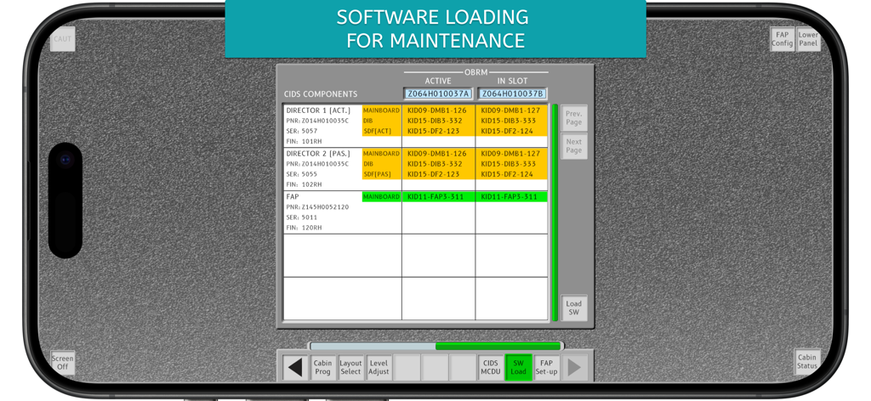Toggle the Screen Off button
Screen dimensions: 871x401
click(62, 363)
